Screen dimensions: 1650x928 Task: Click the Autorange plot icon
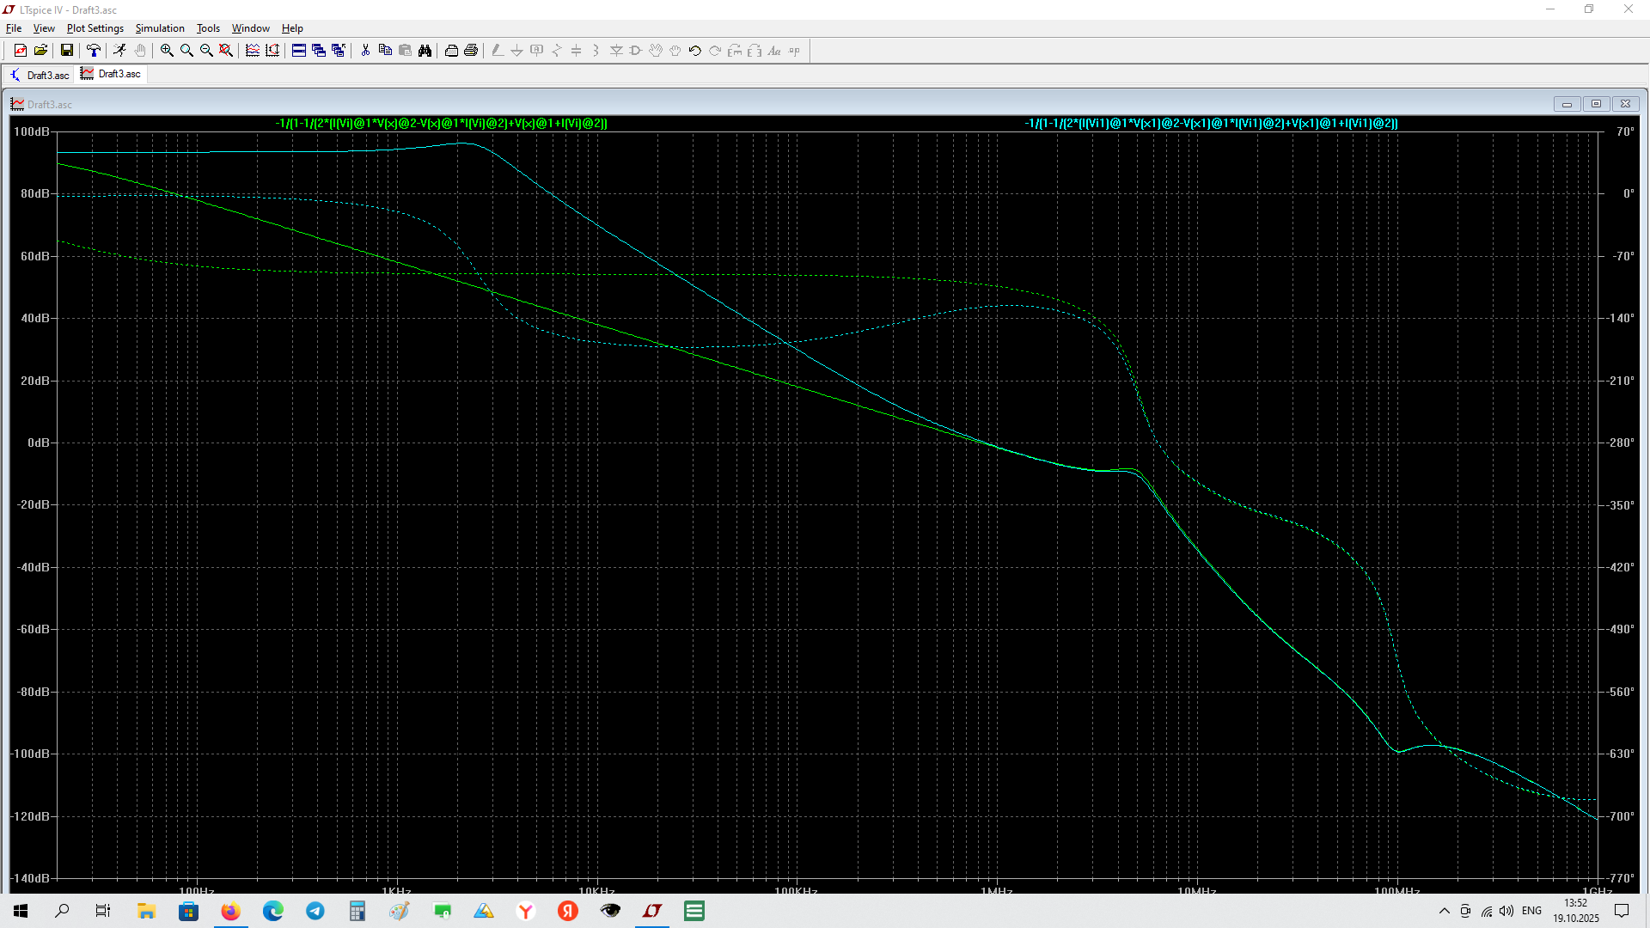[253, 51]
